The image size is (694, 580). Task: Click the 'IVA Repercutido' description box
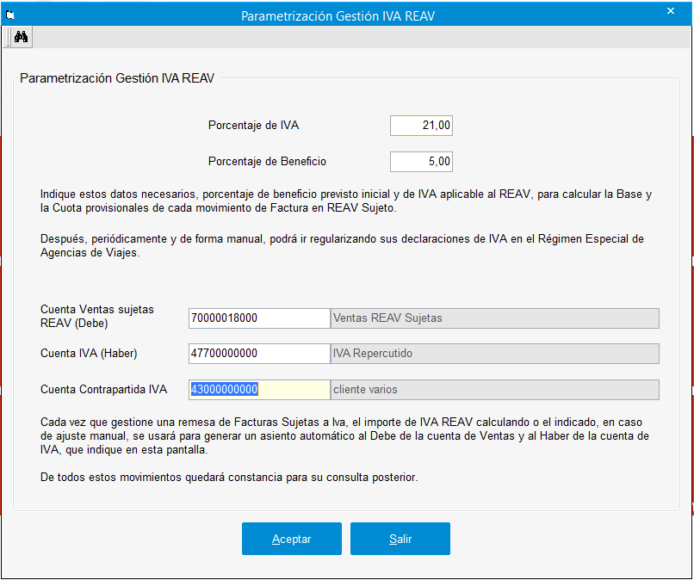tap(494, 354)
